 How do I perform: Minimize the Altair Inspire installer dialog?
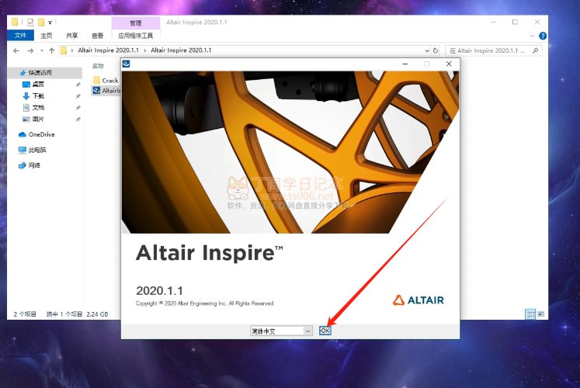pyautogui.click(x=405, y=64)
